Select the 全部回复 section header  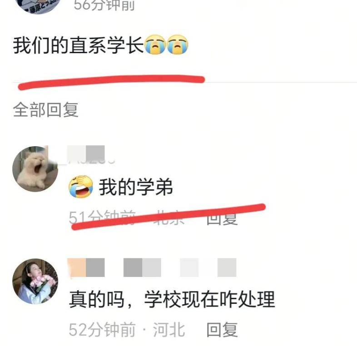coord(46,110)
